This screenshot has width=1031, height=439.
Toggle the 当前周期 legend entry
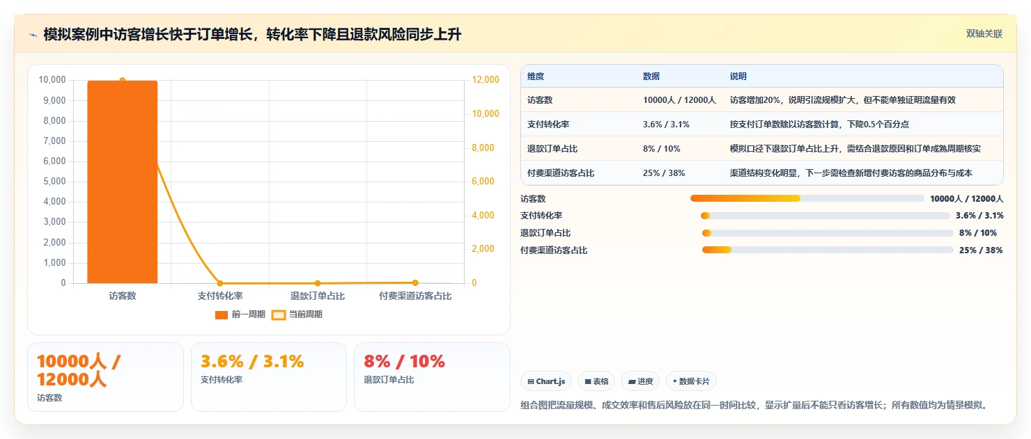tap(297, 314)
